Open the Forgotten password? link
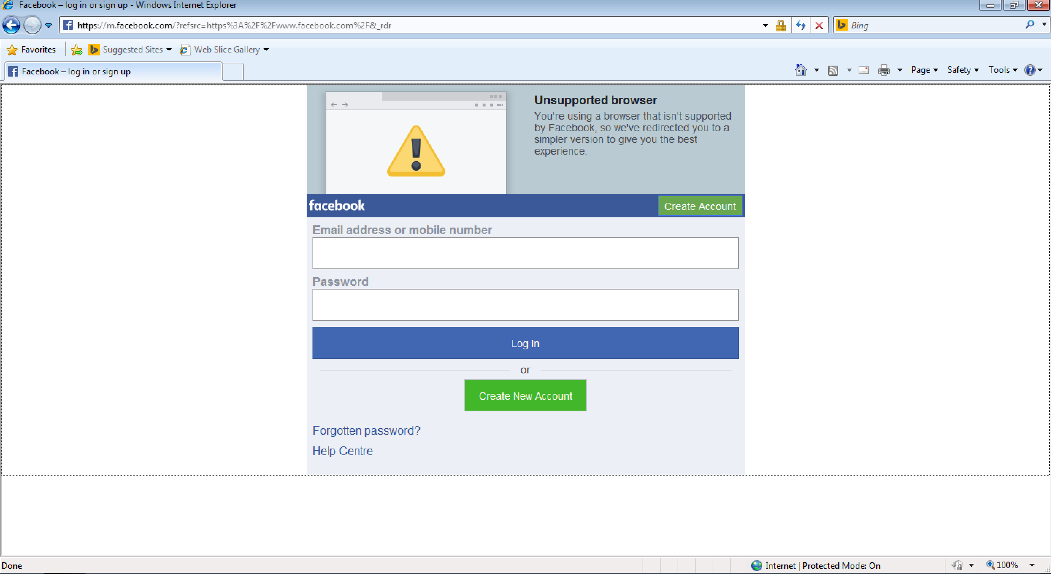1051x574 pixels. (x=366, y=430)
